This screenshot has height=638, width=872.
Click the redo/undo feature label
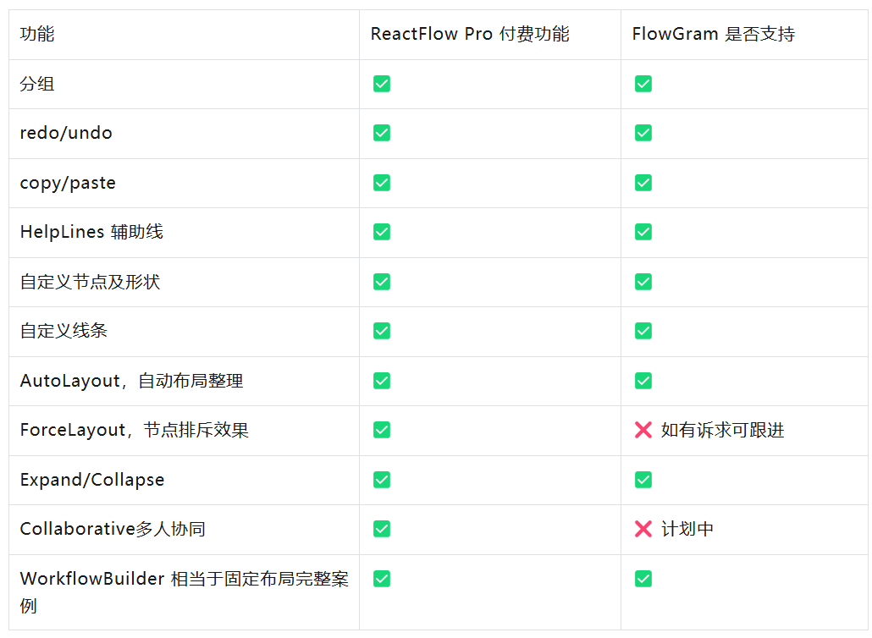coord(66,133)
